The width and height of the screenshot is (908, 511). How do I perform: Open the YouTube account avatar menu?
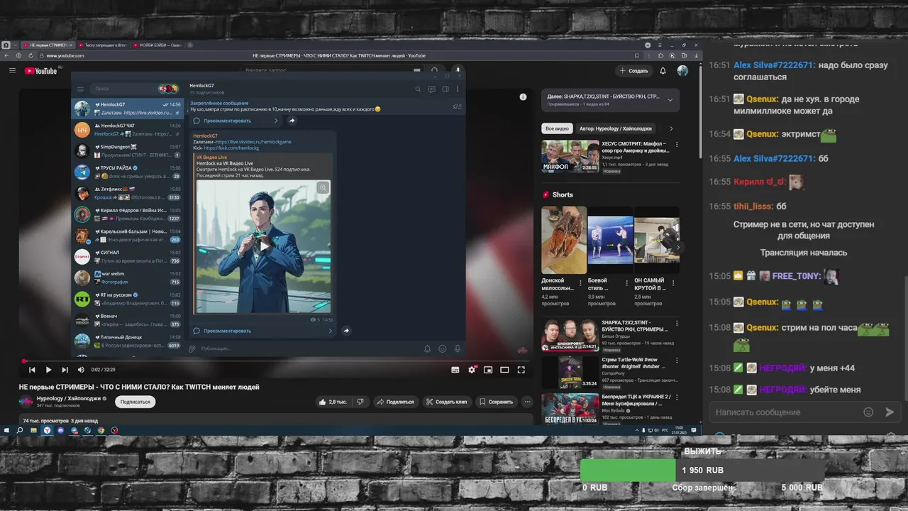[682, 71]
